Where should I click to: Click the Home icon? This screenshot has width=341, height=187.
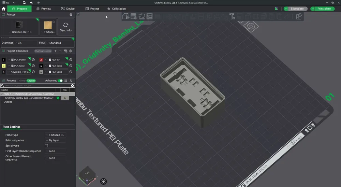[4, 9]
